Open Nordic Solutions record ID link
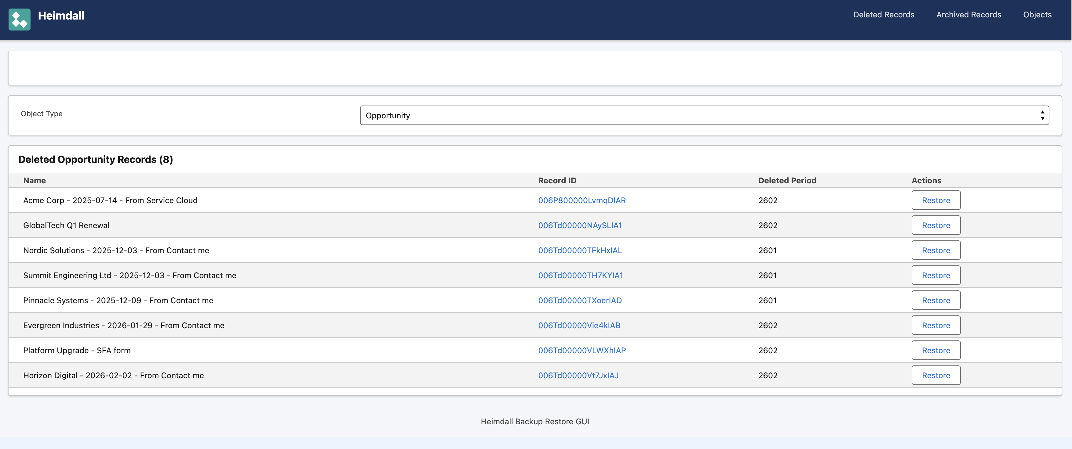 [x=580, y=250]
